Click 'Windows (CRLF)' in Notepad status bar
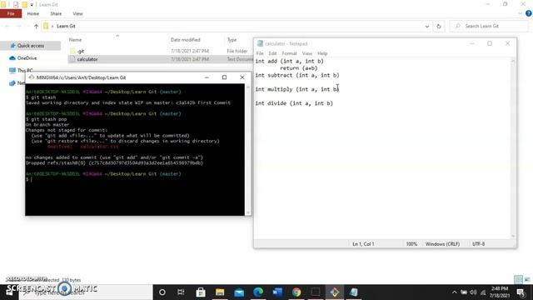This screenshot has width=533, height=300. coord(442,244)
